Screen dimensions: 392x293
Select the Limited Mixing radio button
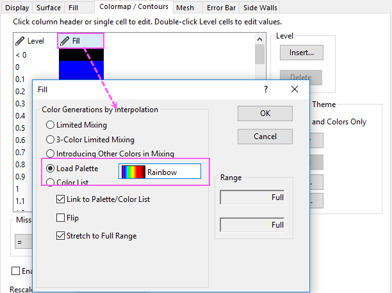[50, 124]
